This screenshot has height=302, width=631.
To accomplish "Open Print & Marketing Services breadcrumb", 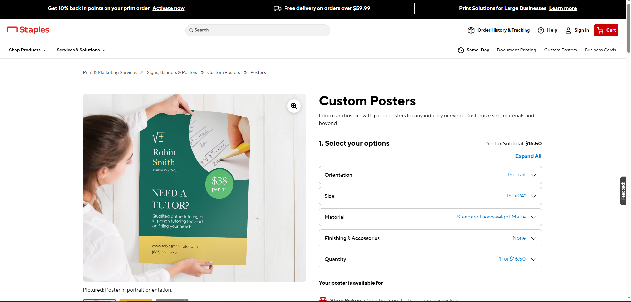I will [x=110, y=73].
